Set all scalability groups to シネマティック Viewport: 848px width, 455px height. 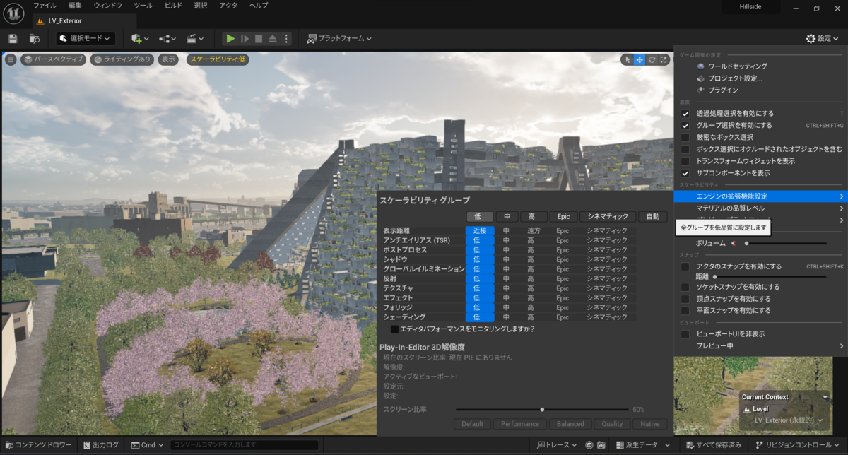[608, 216]
